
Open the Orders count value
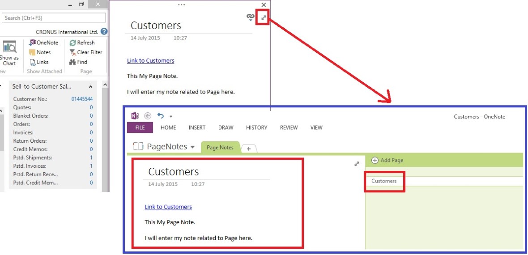click(x=91, y=124)
